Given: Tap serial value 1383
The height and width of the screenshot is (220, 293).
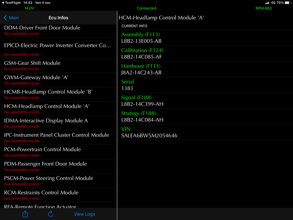Looking at the screenshot, I should [127, 88].
